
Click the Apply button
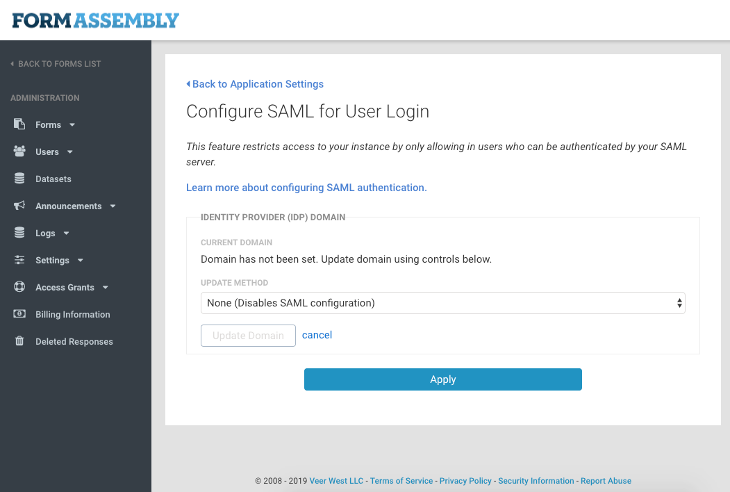pyautogui.click(x=442, y=379)
